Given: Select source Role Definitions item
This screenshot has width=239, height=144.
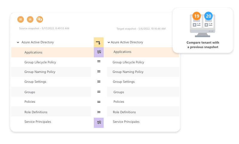Looking at the screenshot, I should [x=36, y=112].
